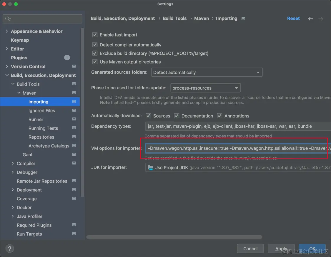
Task: Click project-level icon on Importing row
Action: point(74,102)
